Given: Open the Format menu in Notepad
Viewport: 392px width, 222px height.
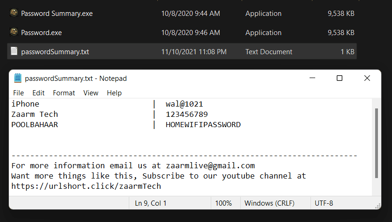Looking at the screenshot, I should pos(64,93).
